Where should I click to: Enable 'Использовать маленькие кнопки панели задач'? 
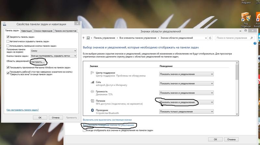tap(8, 46)
